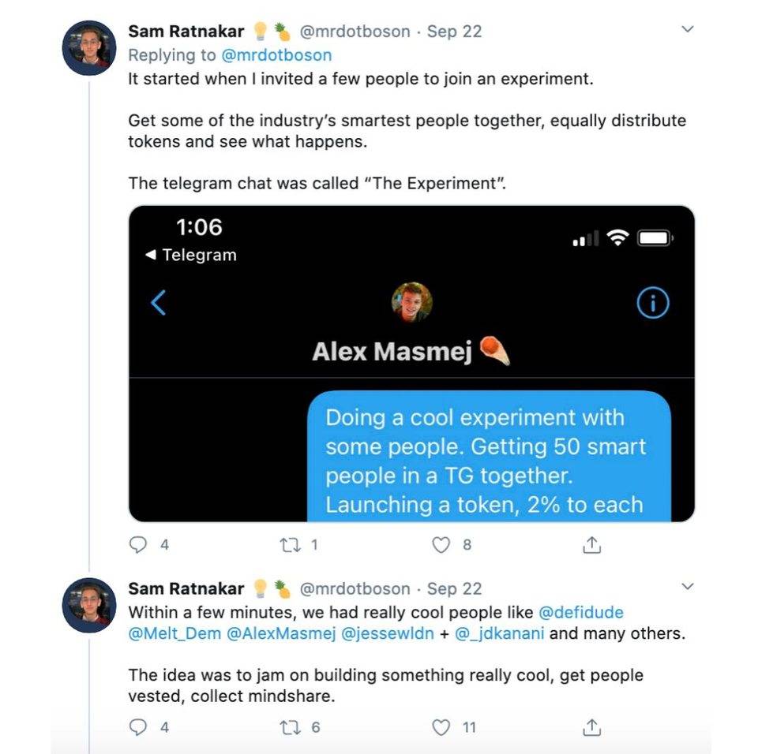Open the embedded Telegram screenshot image
The image size is (758, 754).
[411, 363]
